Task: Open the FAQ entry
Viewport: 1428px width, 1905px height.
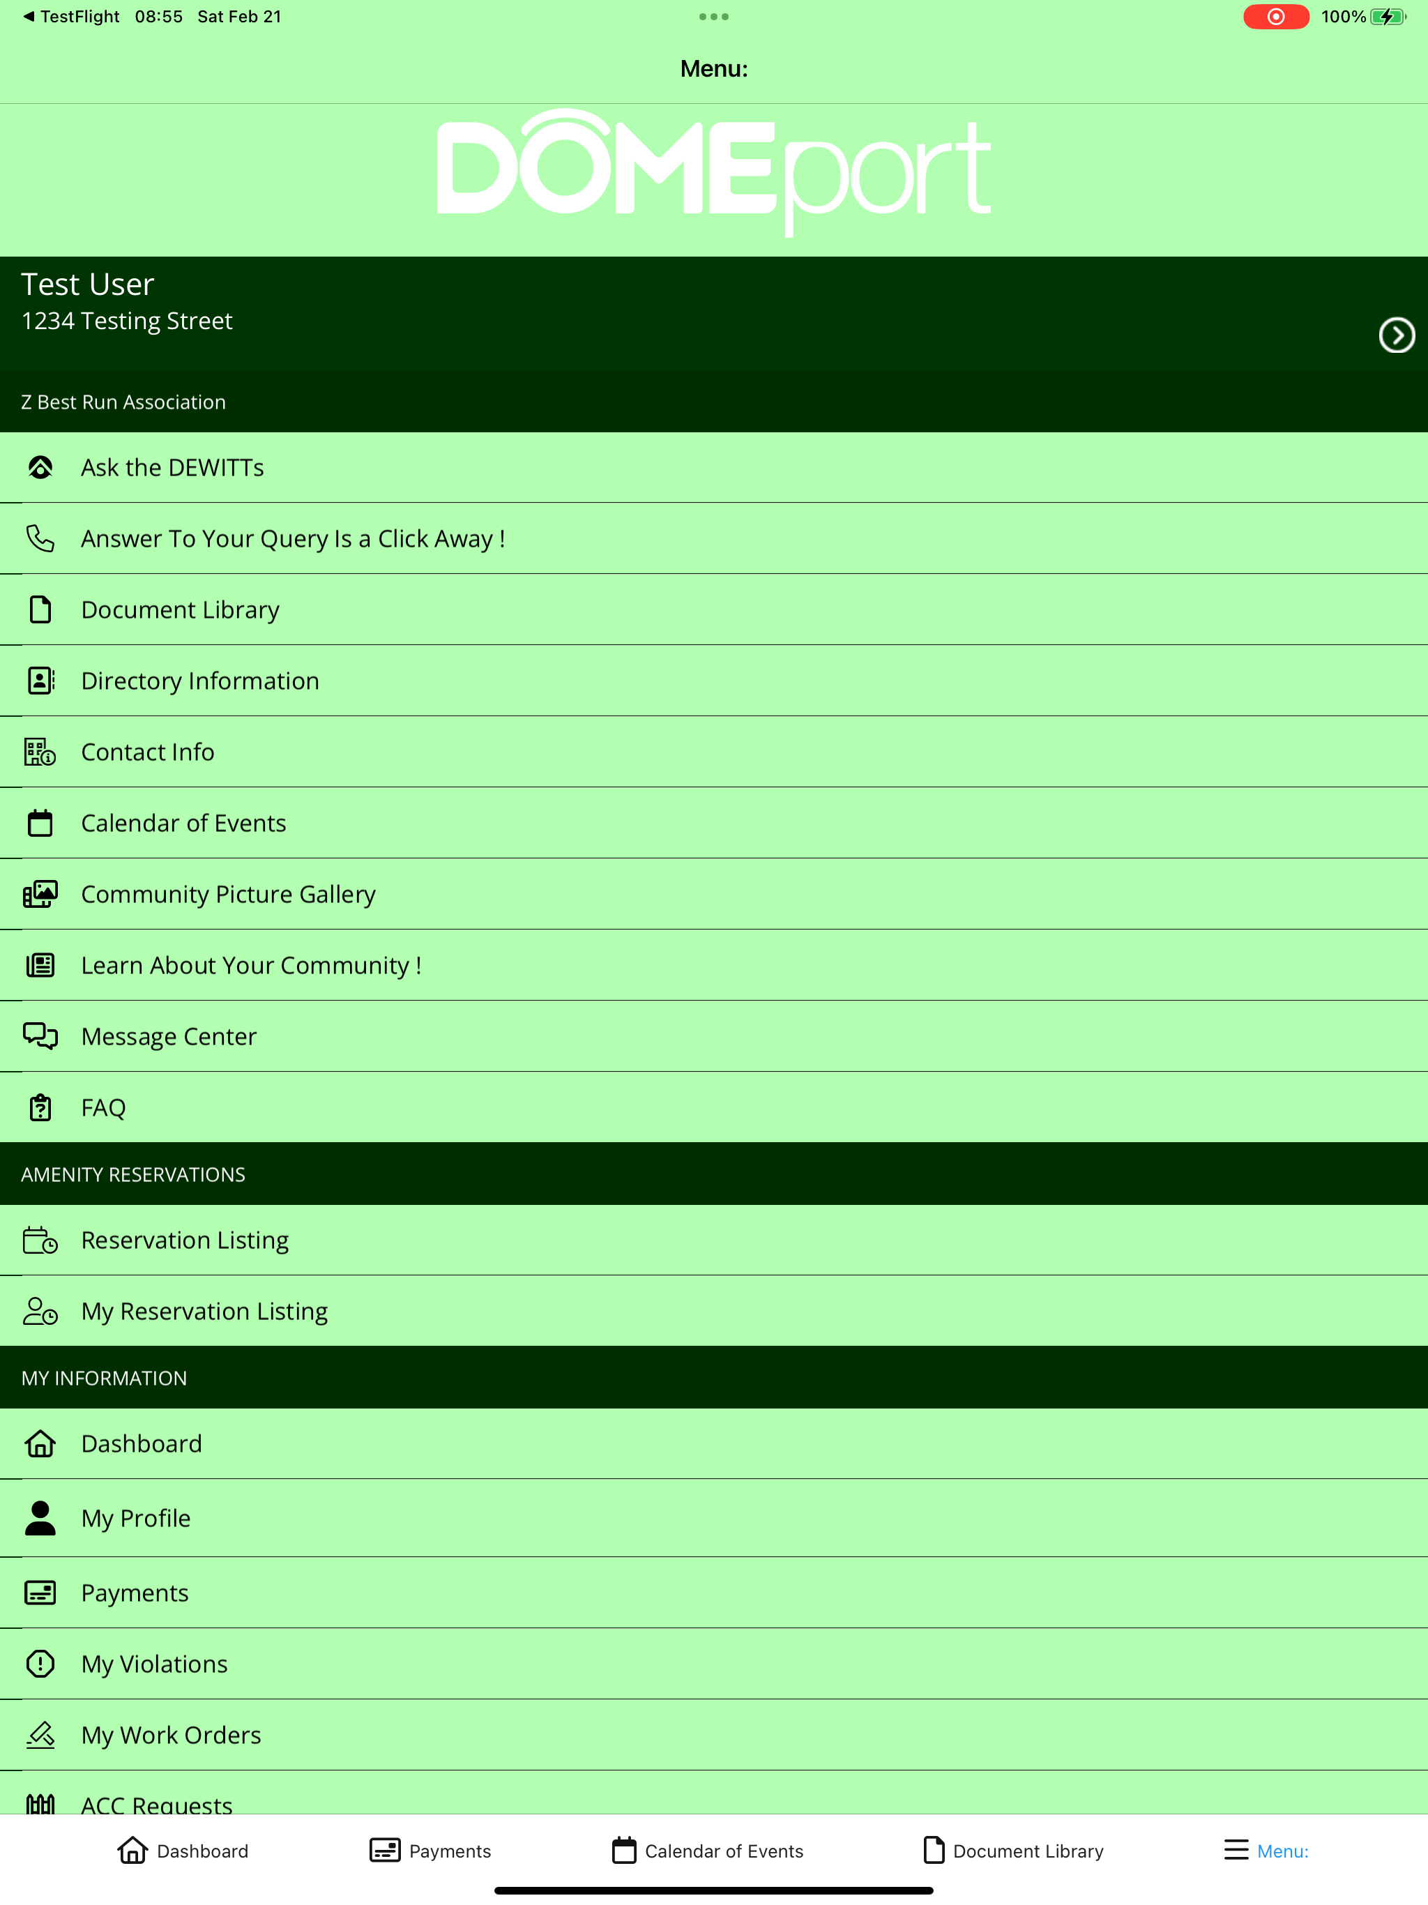Action: coord(714,1107)
